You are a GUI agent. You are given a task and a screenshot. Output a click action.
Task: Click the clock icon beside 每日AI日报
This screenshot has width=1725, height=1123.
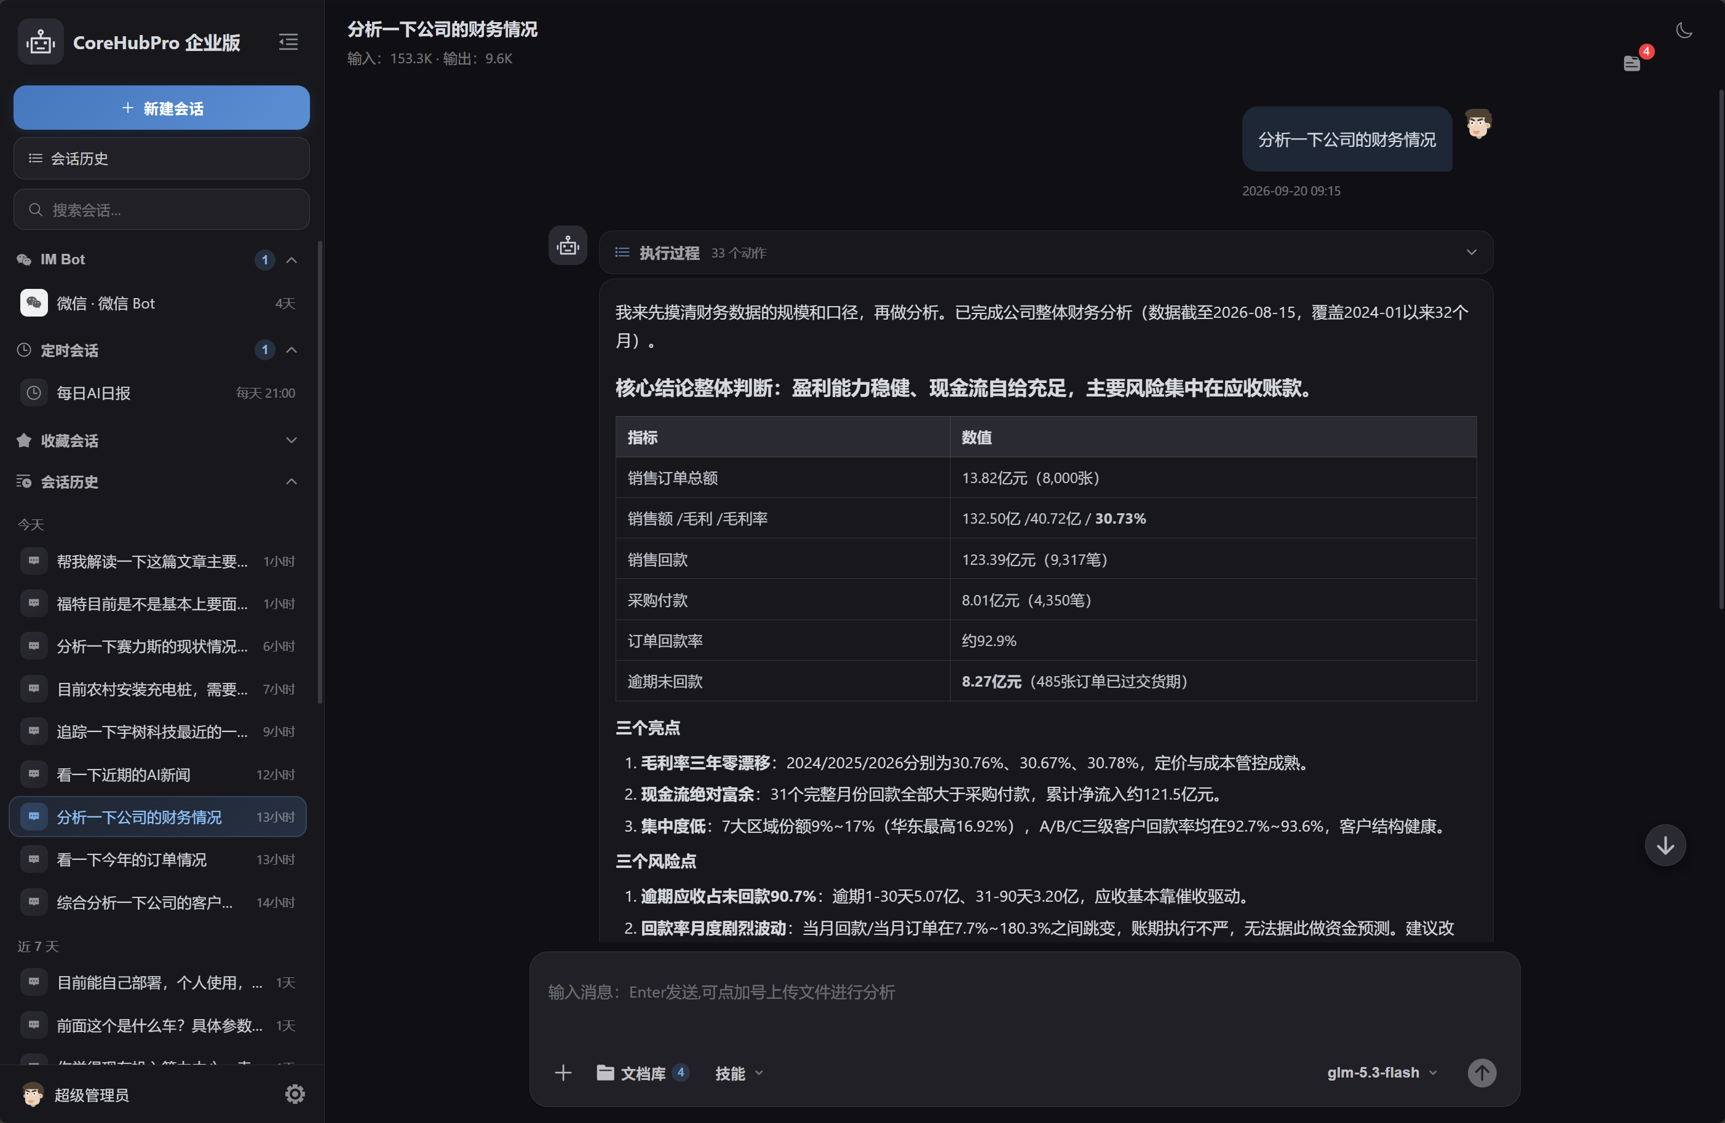tap(34, 393)
